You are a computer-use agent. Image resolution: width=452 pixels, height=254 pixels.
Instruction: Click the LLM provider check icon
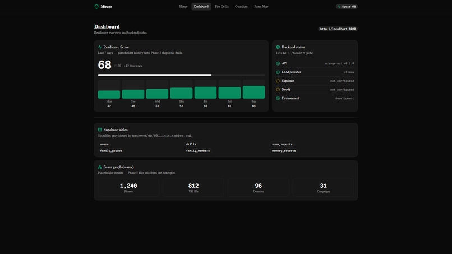click(x=278, y=72)
